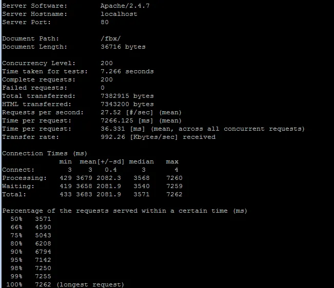Click the Server Port value 80
Viewport: 334px width, 288px height.
[x=105, y=22]
